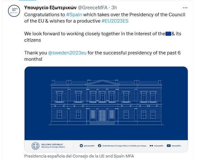Click the 3h timestamp to open tweet
198x161 pixels.
tap(114, 8)
